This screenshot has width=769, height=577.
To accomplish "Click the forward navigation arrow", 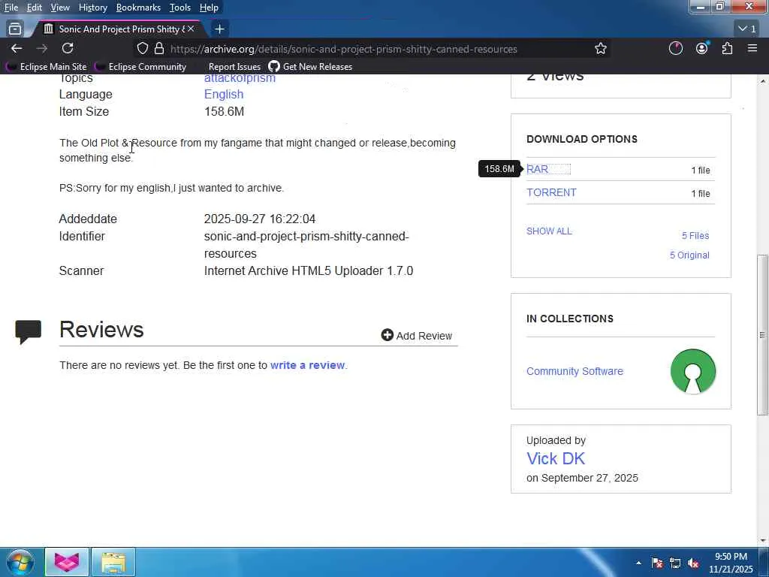I will pyautogui.click(x=42, y=48).
